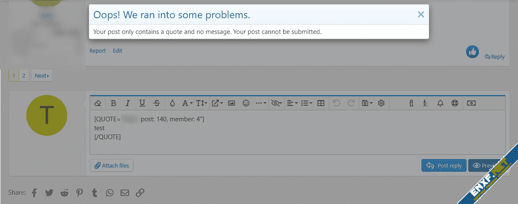518x204 pixels.
Task: Insert a table from toolbar
Action: point(321,103)
